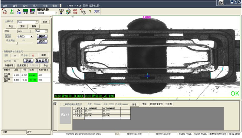Open the 相机选择 CCD1 camera dropdown
Image resolution: width=242 pixels, height=138 pixels.
56,13
